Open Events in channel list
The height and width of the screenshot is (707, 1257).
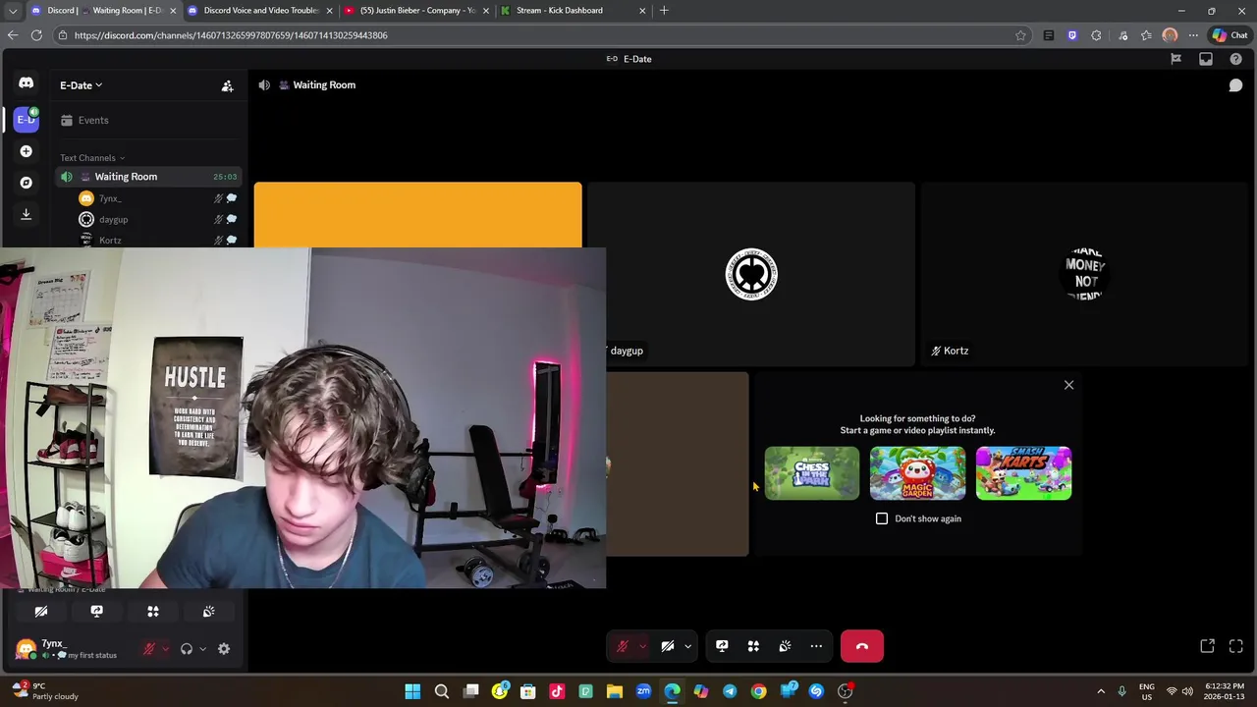[x=149, y=120]
